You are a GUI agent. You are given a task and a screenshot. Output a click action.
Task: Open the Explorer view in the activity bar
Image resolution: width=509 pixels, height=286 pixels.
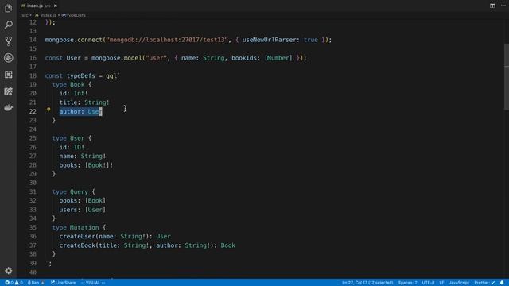click(9, 8)
